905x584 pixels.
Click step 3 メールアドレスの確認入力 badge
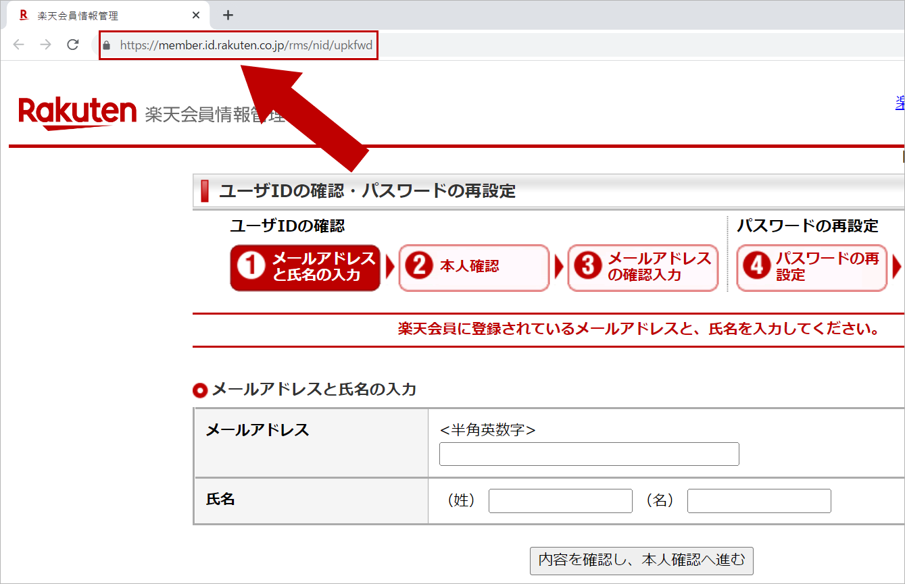[643, 267]
